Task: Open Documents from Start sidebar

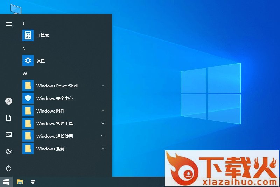Action: [9, 118]
